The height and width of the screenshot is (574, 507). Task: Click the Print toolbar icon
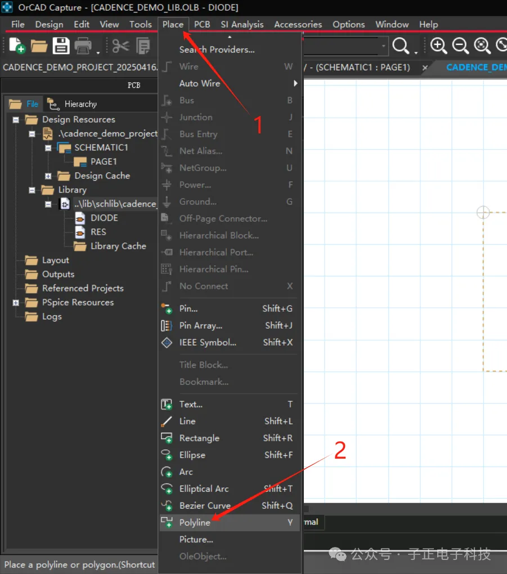(x=83, y=46)
